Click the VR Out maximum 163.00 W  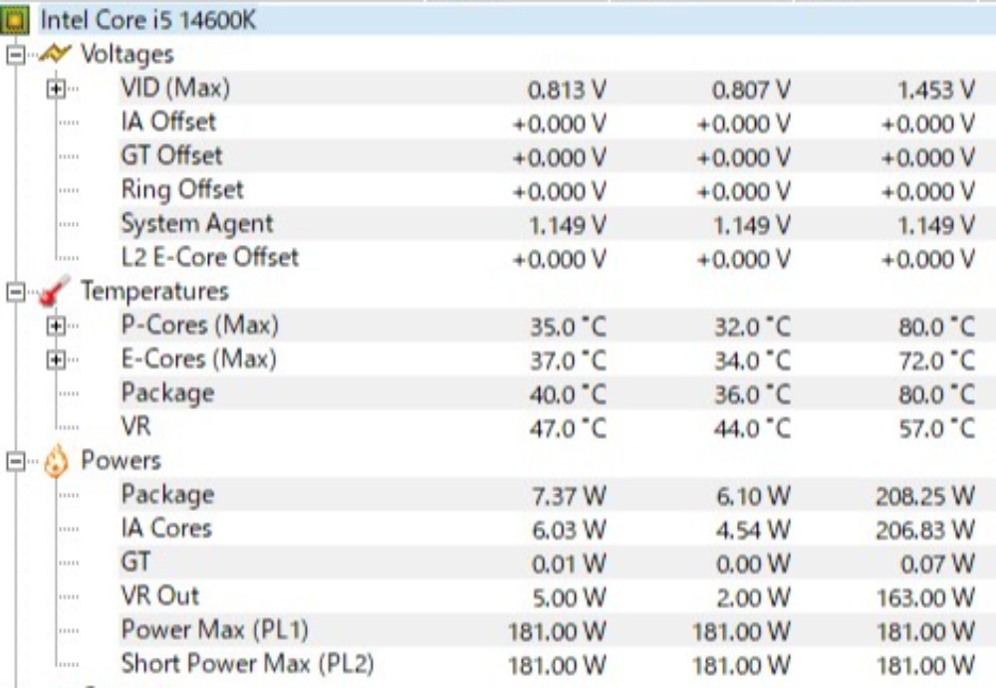[x=925, y=597]
